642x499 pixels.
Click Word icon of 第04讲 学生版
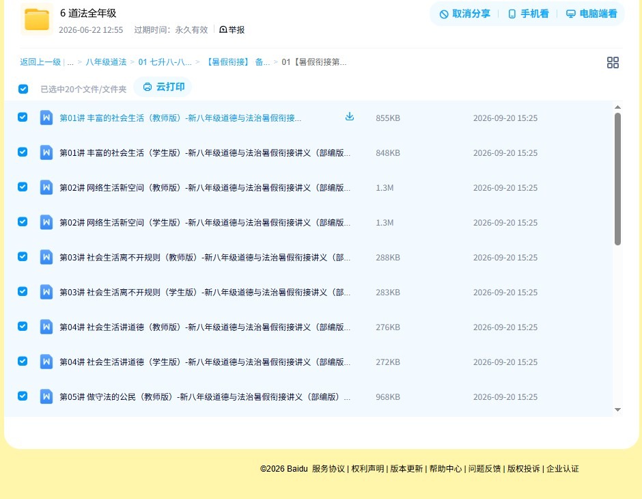click(46, 362)
